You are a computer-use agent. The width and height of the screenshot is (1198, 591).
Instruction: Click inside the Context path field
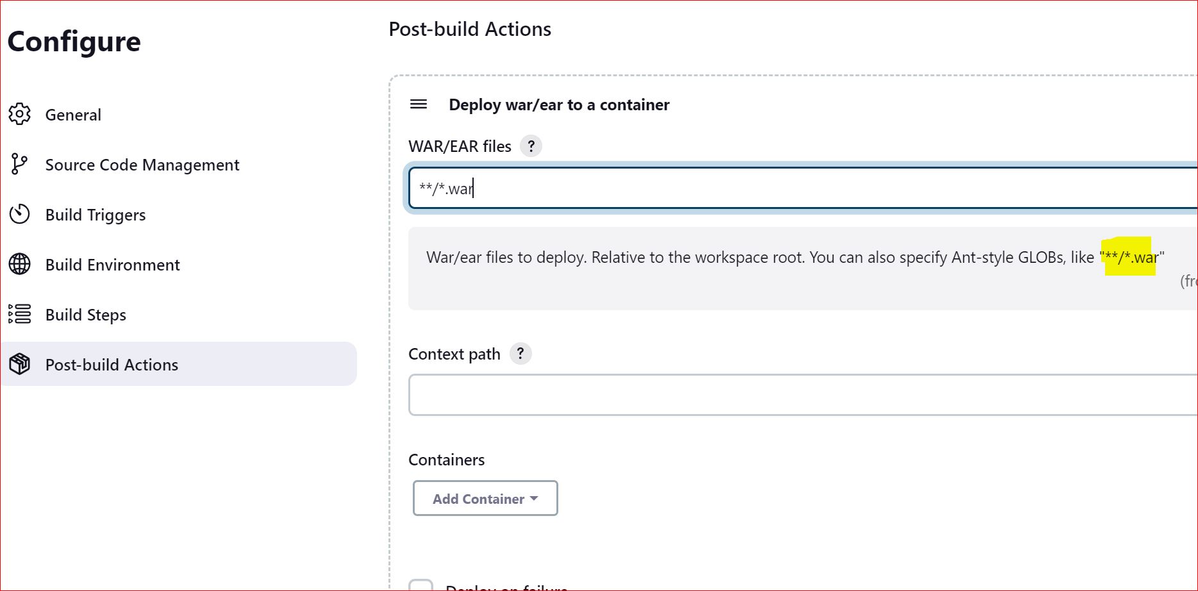click(705, 394)
